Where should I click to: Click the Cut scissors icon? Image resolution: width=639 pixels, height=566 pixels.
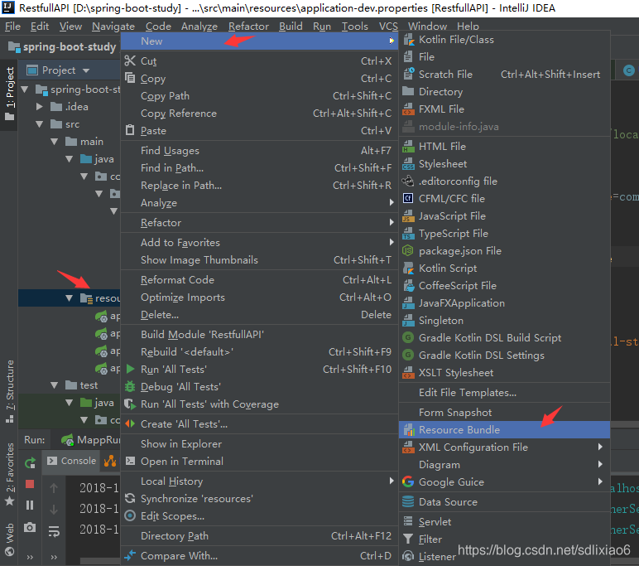point(130,60)
